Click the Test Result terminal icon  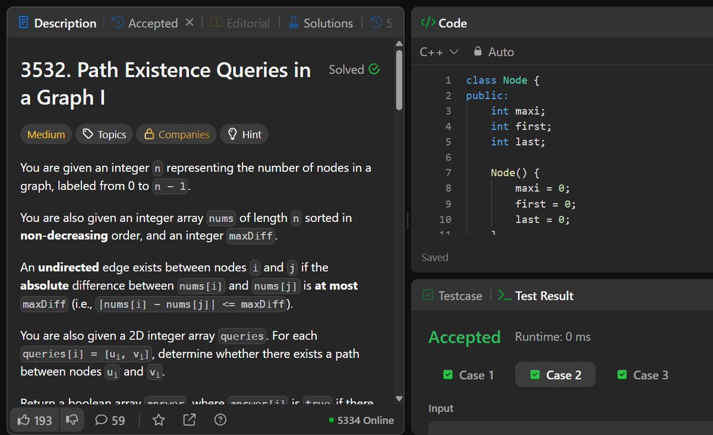coord(504,295)
